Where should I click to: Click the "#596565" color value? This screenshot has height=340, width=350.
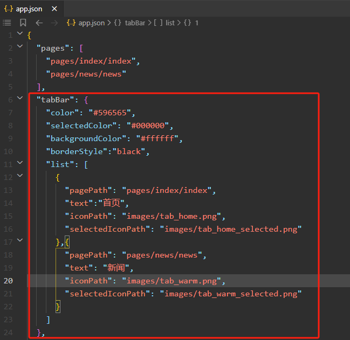tap(110, 113)
